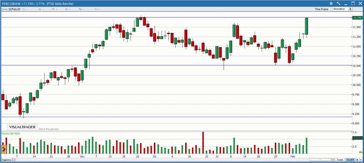Select the upper resistance line at 11.740
Image resolution: width=364 pixels, height=163 pixels.
176,17
